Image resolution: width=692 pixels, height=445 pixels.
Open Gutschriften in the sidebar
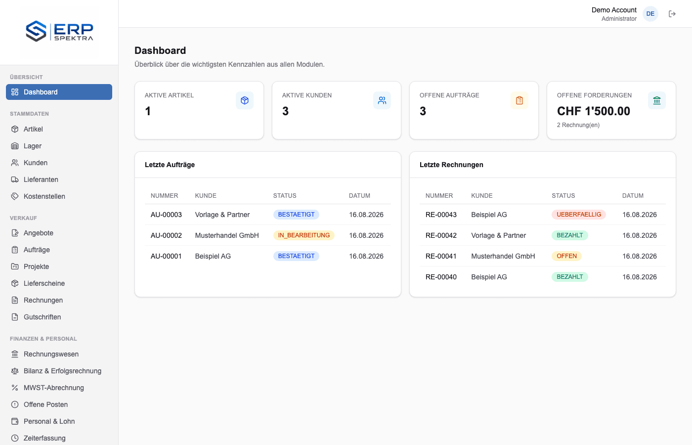click(59, 317)
